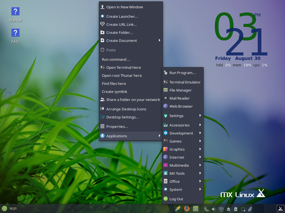Click the eject removable media tray icon
This screenshot has height=213, width=285.
(x=229, y=209)
